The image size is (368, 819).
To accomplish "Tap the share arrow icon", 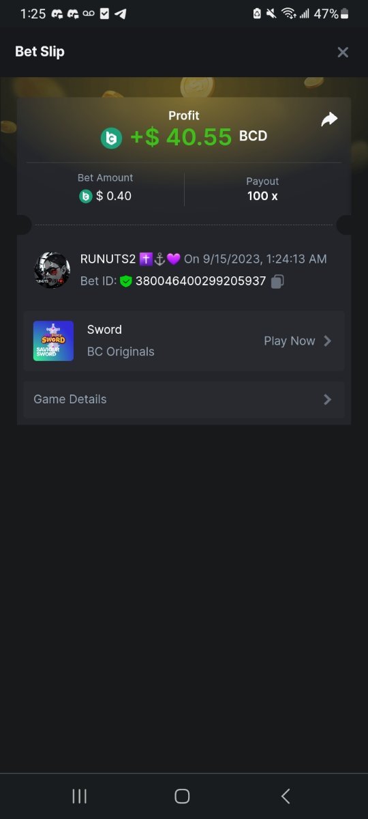I will (329, 120).
